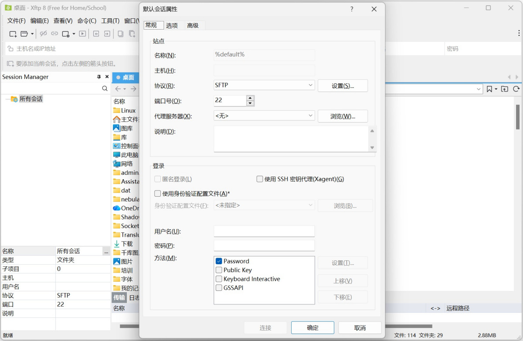This screenshot has height=341, width=523.
Task: Pin the Session Manager panel
Action: [99, 77]
